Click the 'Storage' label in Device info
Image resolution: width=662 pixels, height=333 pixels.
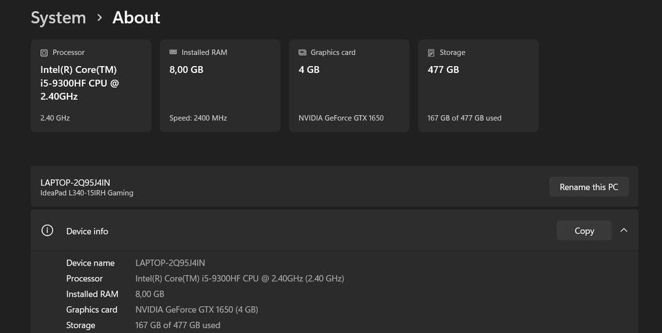click(81, 325)
